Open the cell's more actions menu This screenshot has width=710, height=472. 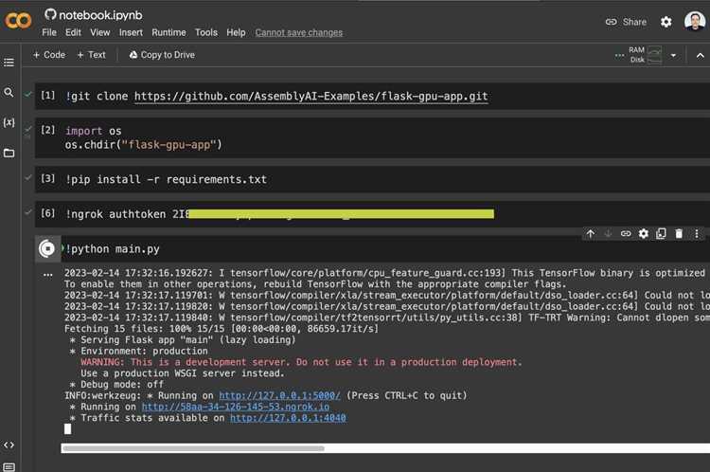click(x=697, y=233)
